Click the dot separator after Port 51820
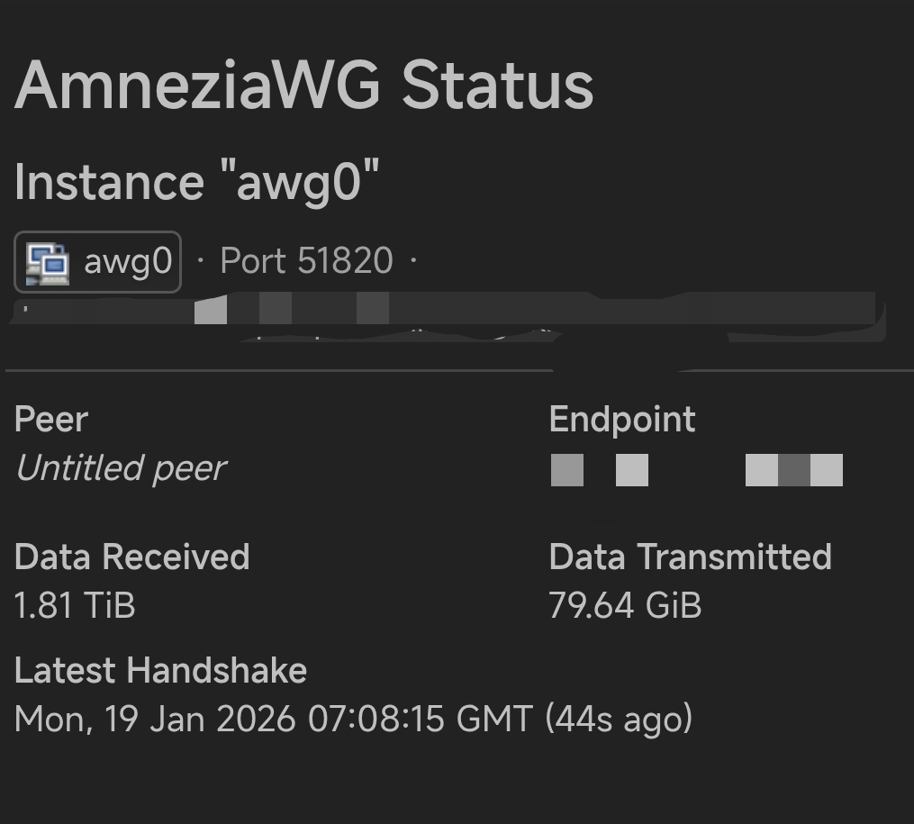The width and height of the screenshot is (914, 824). [x=413, y=262]
